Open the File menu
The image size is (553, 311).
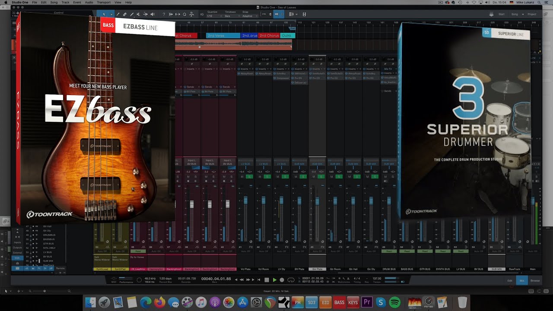(x=35, y=2)
